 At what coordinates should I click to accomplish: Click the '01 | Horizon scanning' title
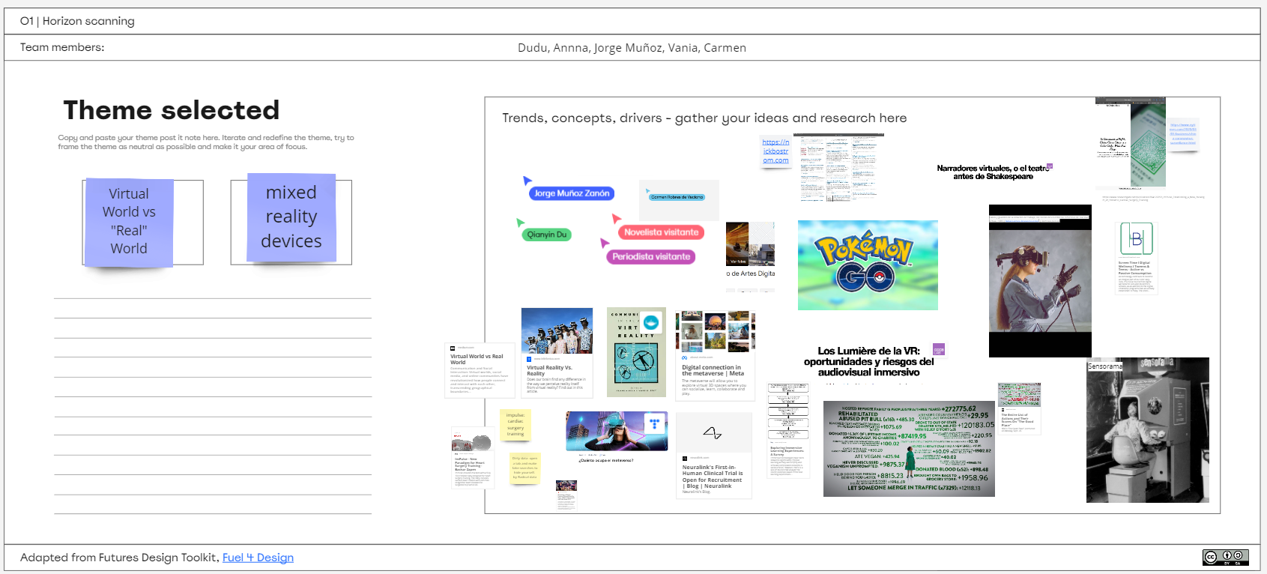(x=77, y=21)
